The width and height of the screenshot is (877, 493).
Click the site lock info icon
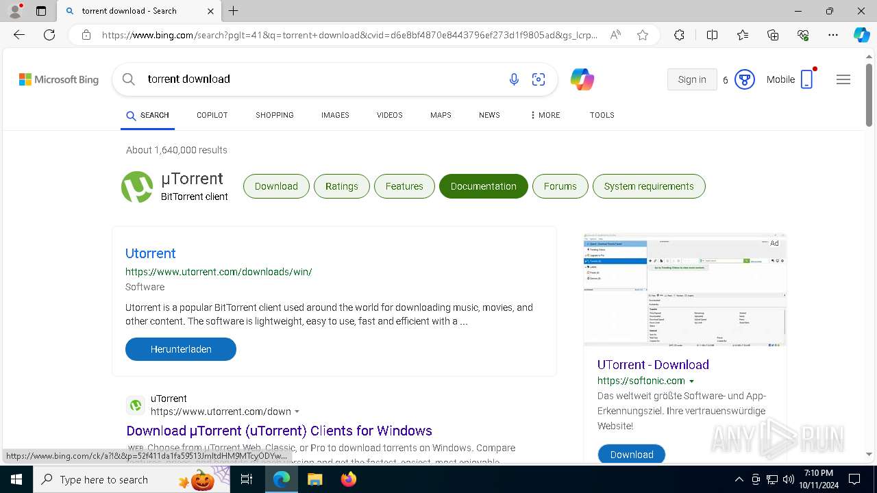(x=86, y=35)
